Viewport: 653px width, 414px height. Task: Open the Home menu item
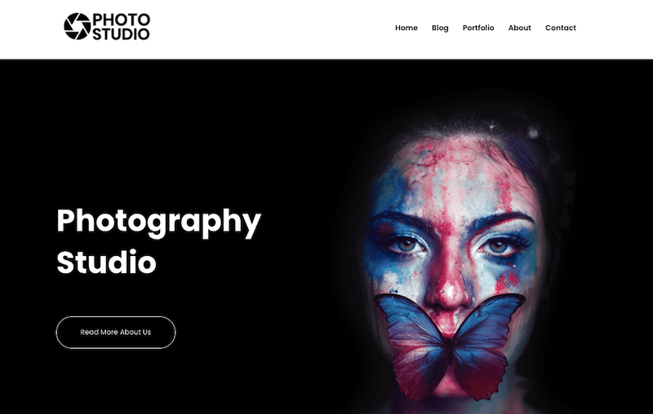point(406,28)
